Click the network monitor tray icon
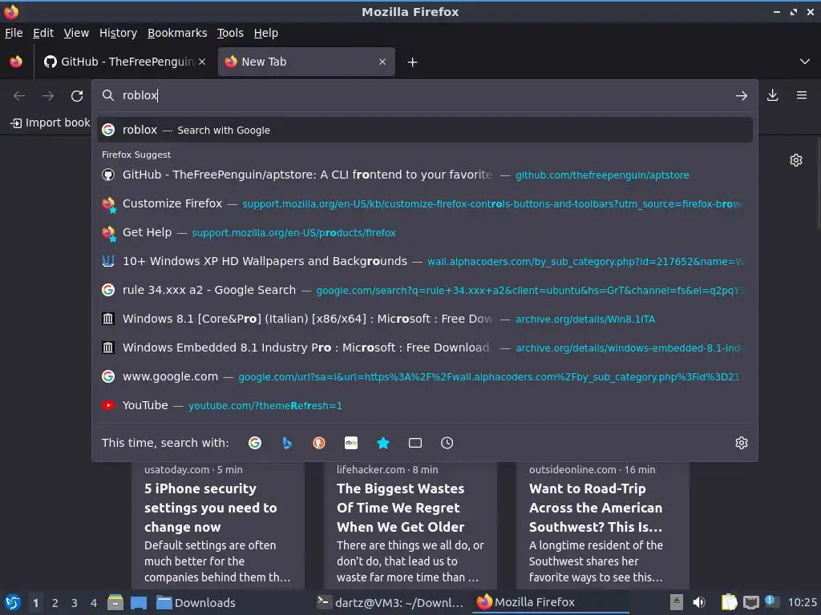Viewport: 821px width, 615px height. 750,602
